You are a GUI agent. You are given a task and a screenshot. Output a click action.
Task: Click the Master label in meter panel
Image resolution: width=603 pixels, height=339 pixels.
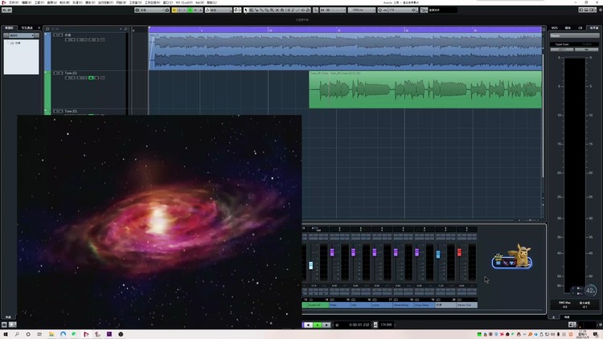pos(556,36)
